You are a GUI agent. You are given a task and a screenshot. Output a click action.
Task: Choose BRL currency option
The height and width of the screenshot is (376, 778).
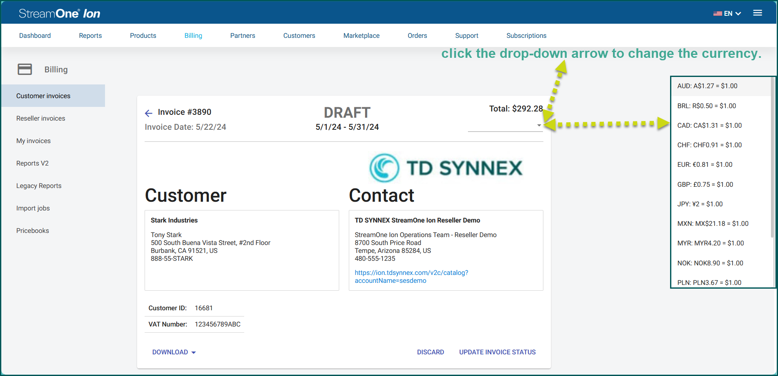coord(721,106)
